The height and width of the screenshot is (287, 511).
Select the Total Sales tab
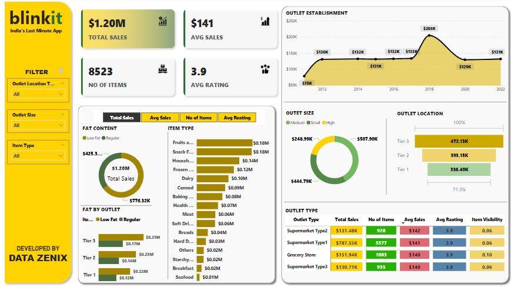(x=122, y=118)
